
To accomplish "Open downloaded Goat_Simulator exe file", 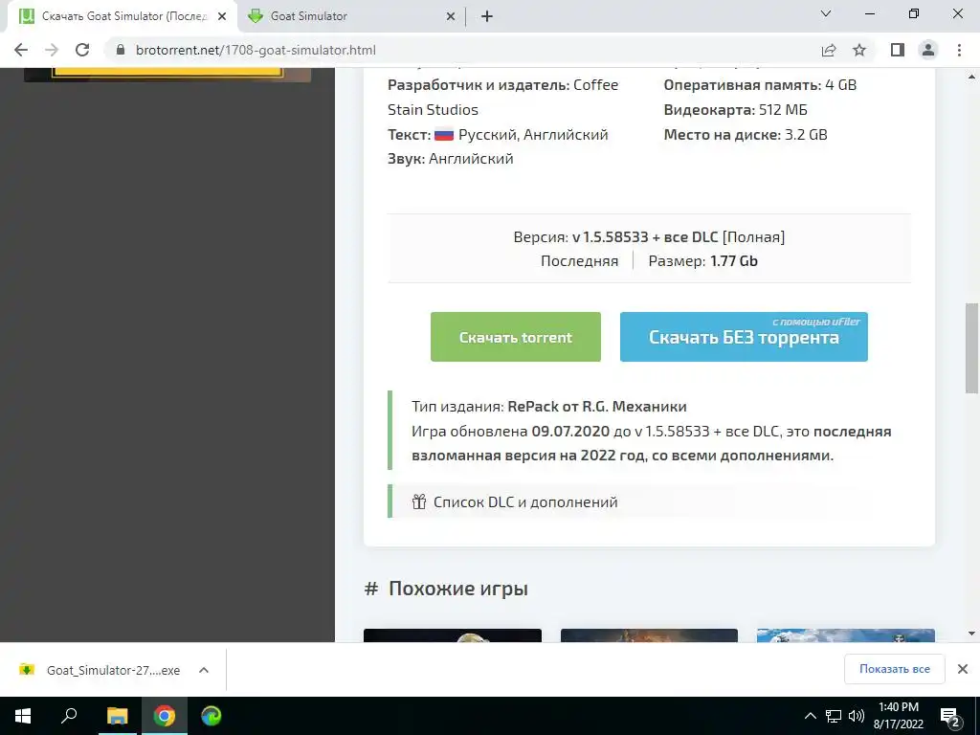I will (x=113, y=670).
